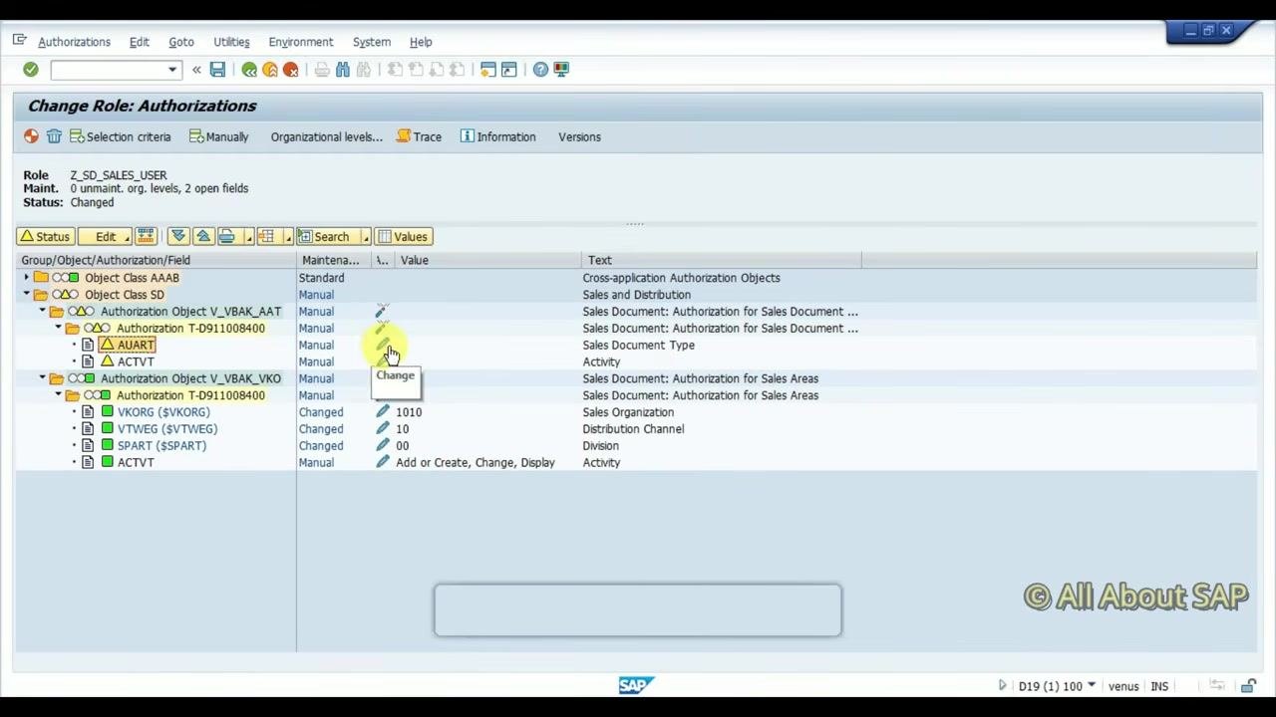This screenshot has height=717, width=1276.
Task: Click the Customize Local Layout monitor icon
Action: (561, 70)
